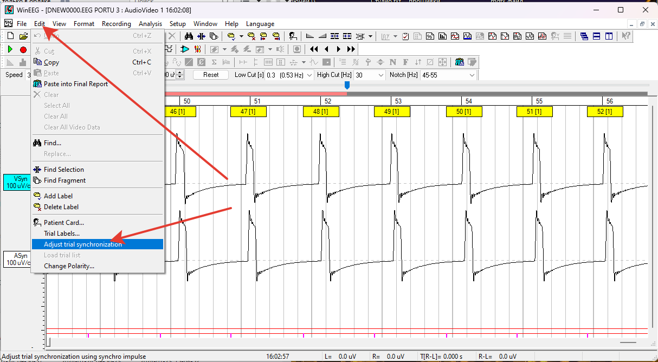Click the label icon with the left red arrow
Screen dimensions: 658x362
pos(264,36)
